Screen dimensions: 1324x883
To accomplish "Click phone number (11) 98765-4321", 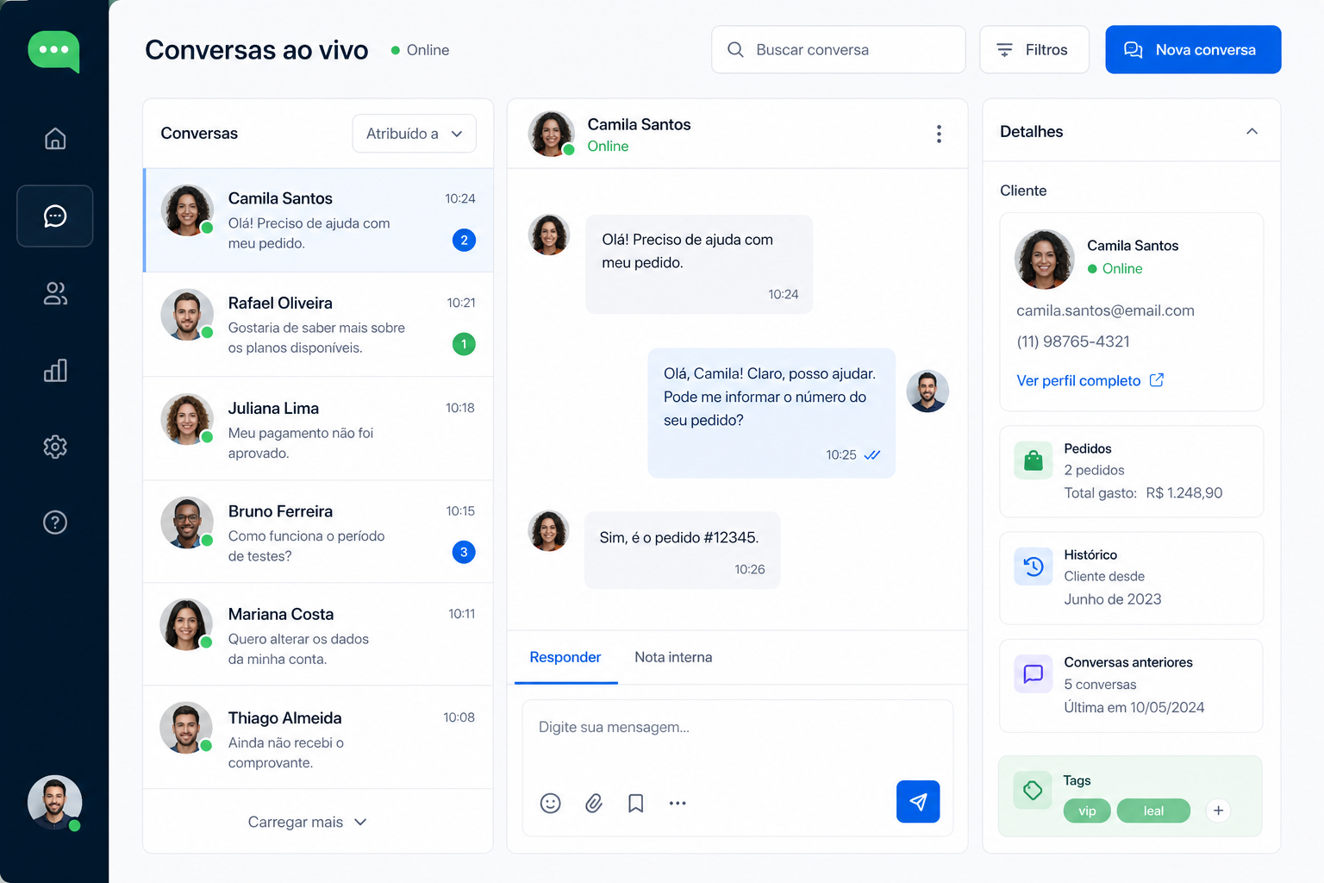I will 1073,341.
